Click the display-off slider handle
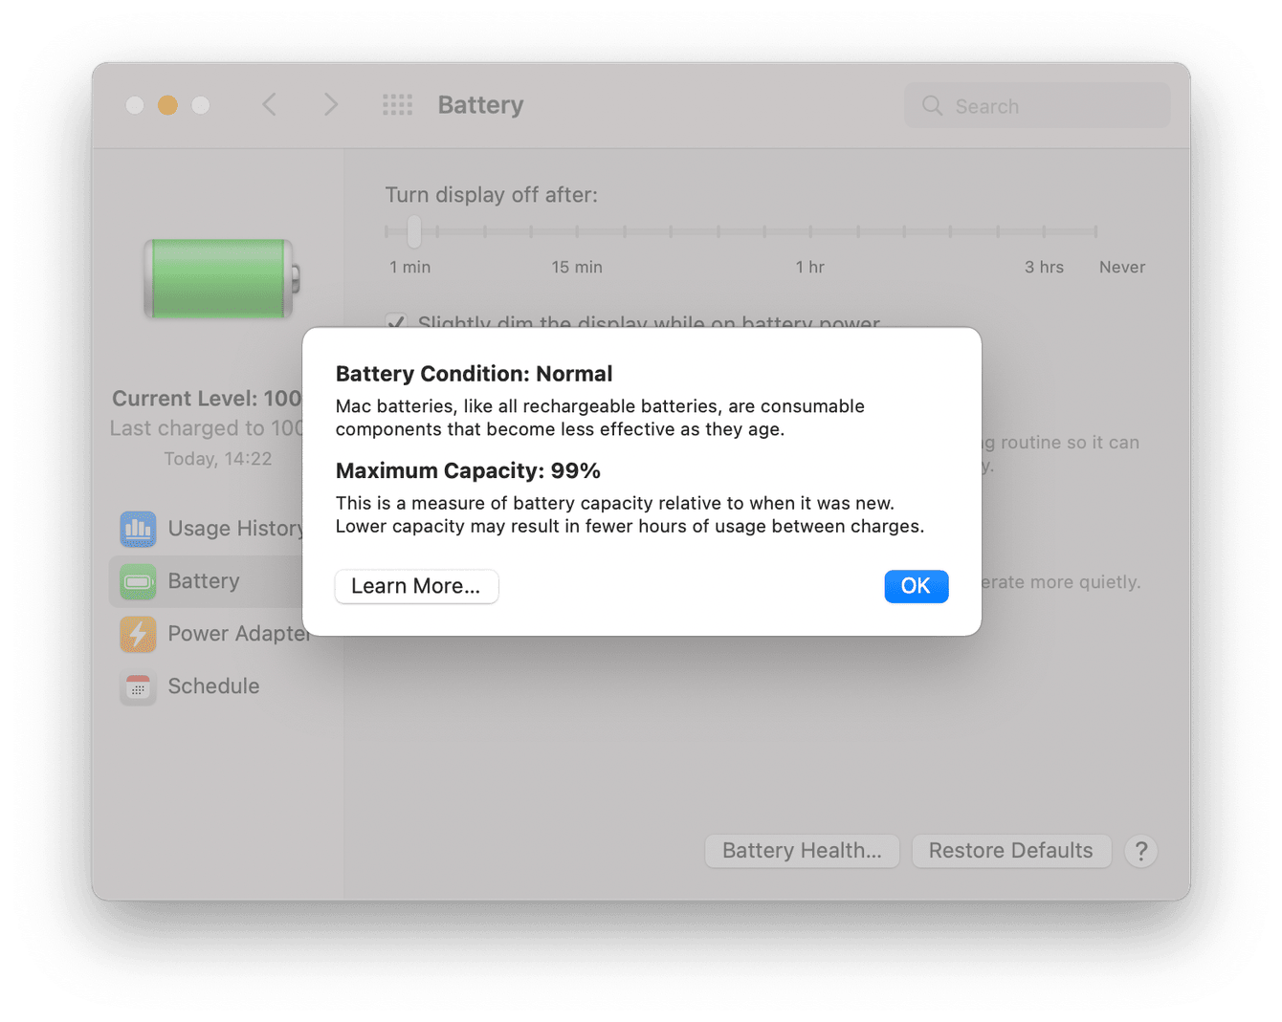The width and height of the screenshot is (1282, 1022). pos(412,231)
